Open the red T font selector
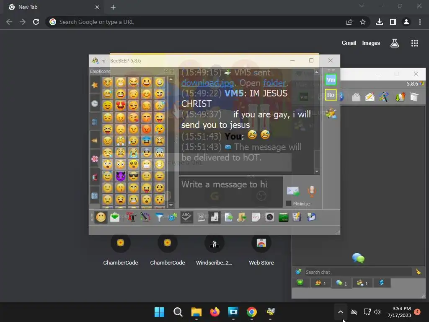 point(131,218)
